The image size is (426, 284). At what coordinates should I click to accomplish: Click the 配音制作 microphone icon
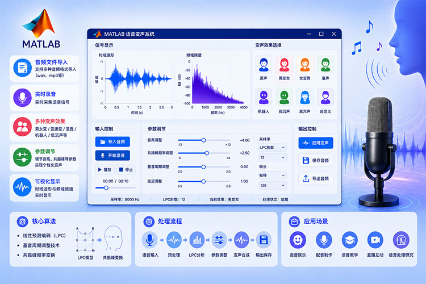[x=324, y=240]
